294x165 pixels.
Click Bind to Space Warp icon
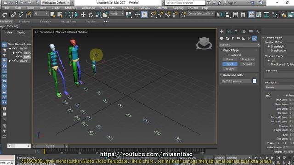pos(28,15)
